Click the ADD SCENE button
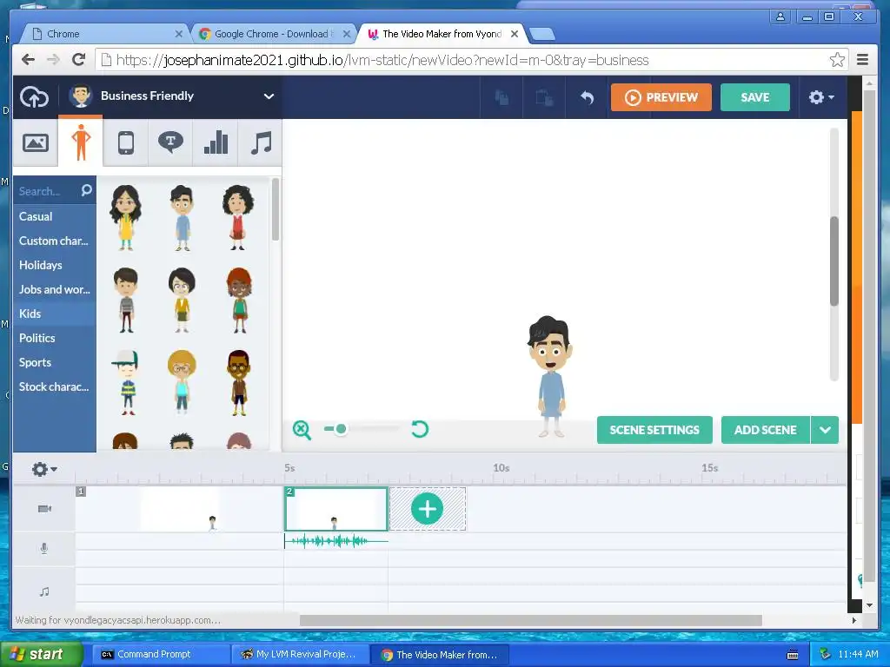The width and height of the screenshot is (890, 667). point(765,430)
